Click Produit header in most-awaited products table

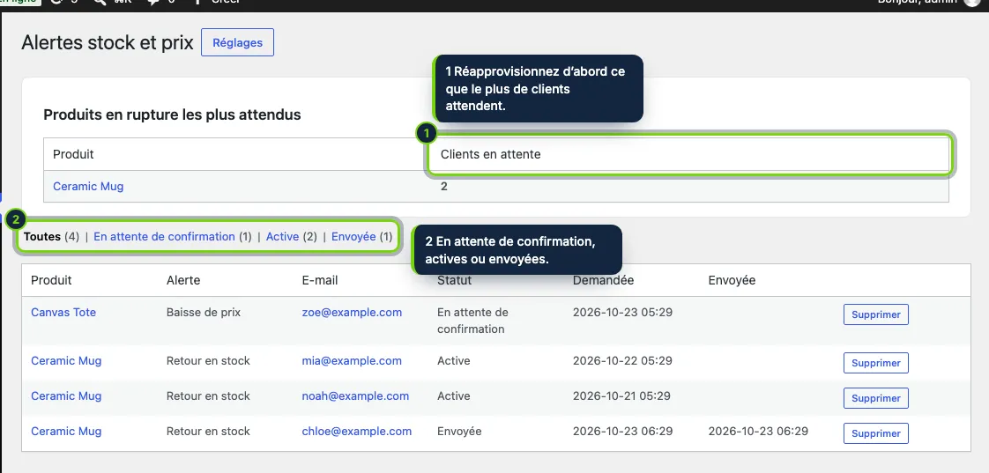point(73,154)
